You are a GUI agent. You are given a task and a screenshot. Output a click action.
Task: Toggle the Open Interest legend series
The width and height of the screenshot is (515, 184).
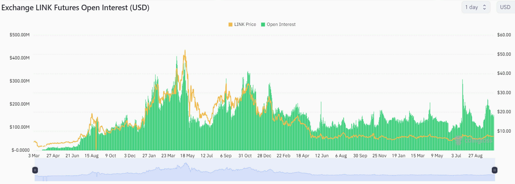tap(281, 24)
